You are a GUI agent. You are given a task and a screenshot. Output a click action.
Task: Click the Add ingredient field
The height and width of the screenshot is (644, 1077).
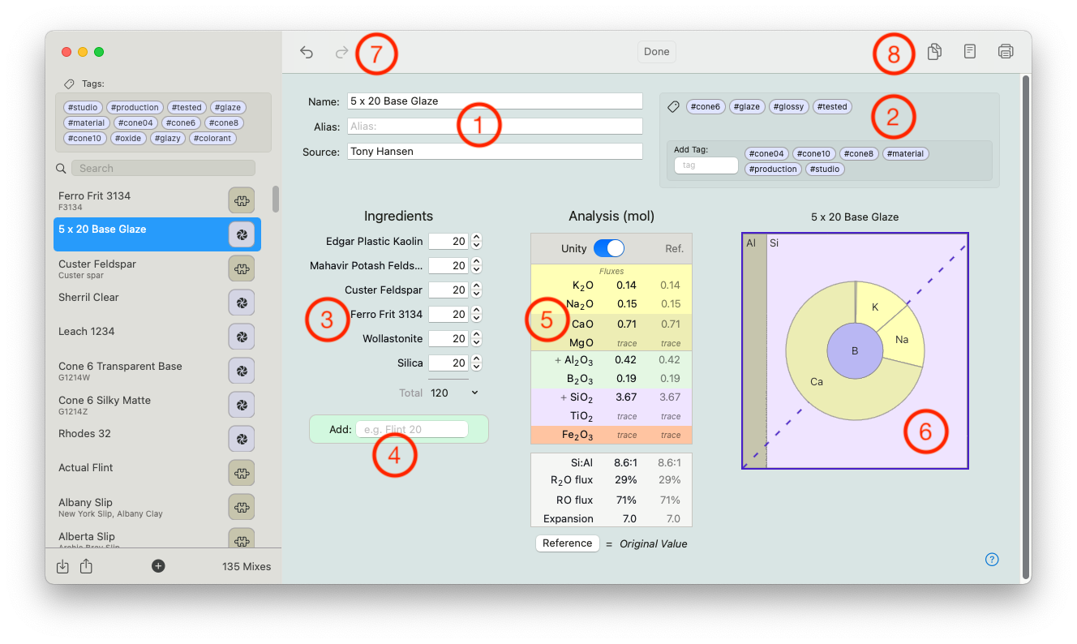pyautogui.click(x=412, y=429)
